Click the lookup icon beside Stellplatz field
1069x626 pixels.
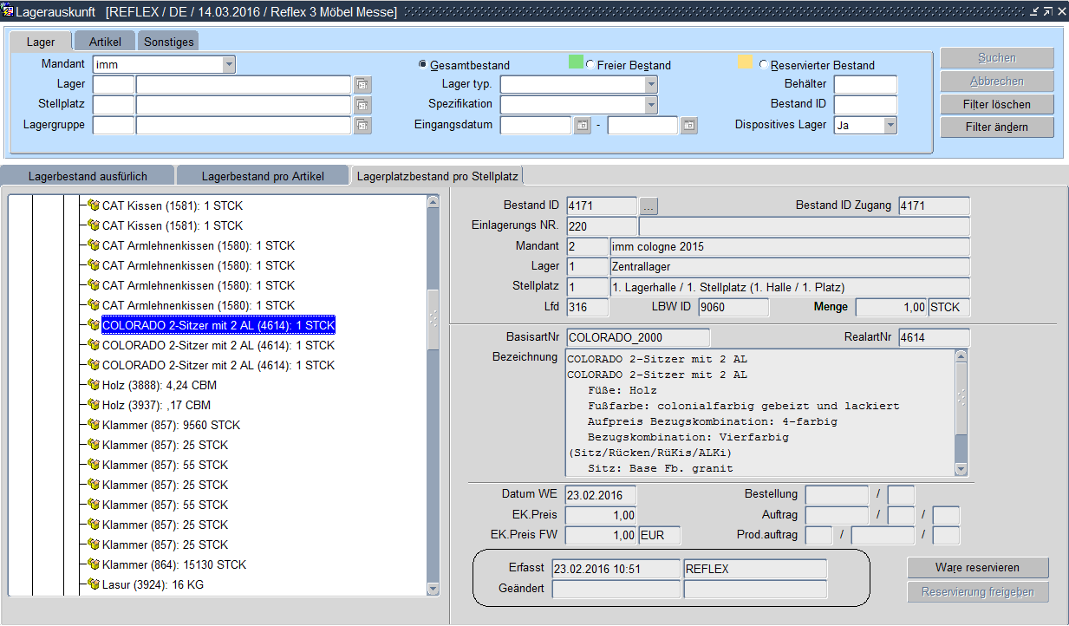tap(362, 105)
